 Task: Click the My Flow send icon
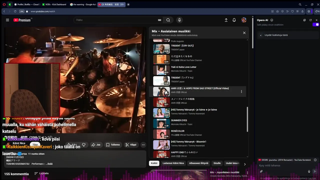(287, 11)
